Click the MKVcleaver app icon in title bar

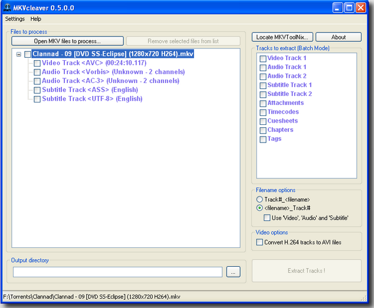tap(8, 8)
